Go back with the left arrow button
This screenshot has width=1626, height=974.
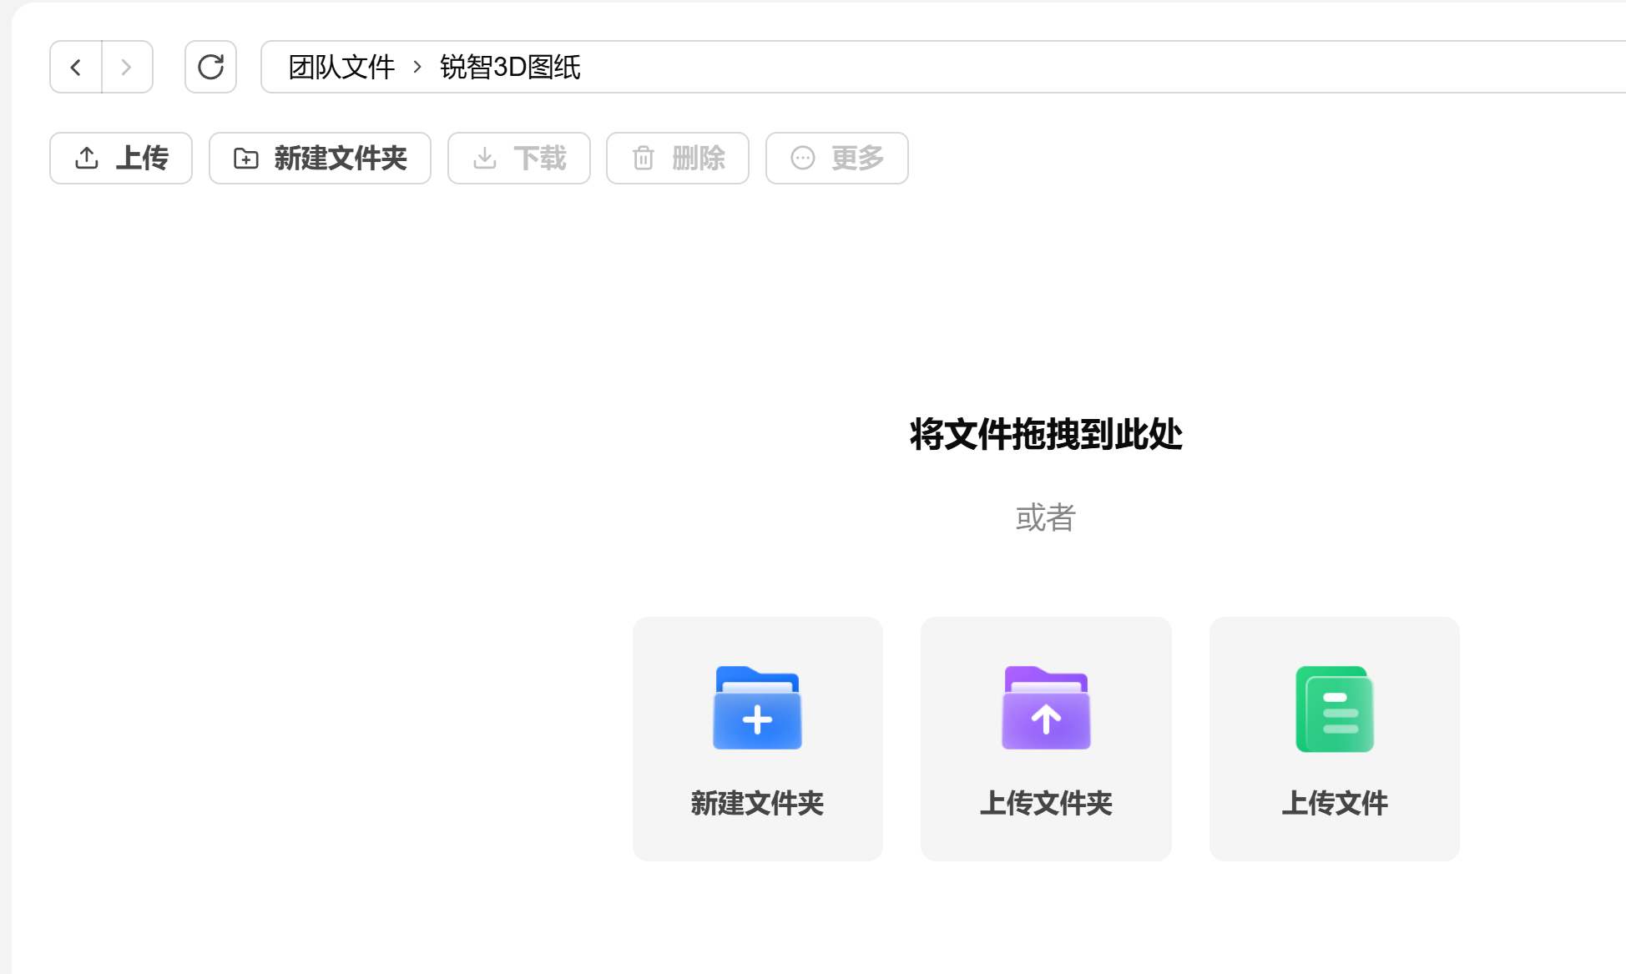click(76, 67)
